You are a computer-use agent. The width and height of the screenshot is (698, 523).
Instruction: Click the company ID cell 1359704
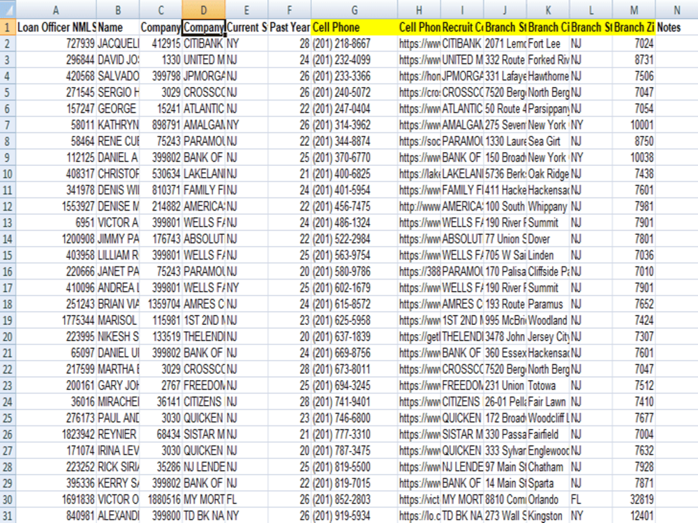point(161,304)
